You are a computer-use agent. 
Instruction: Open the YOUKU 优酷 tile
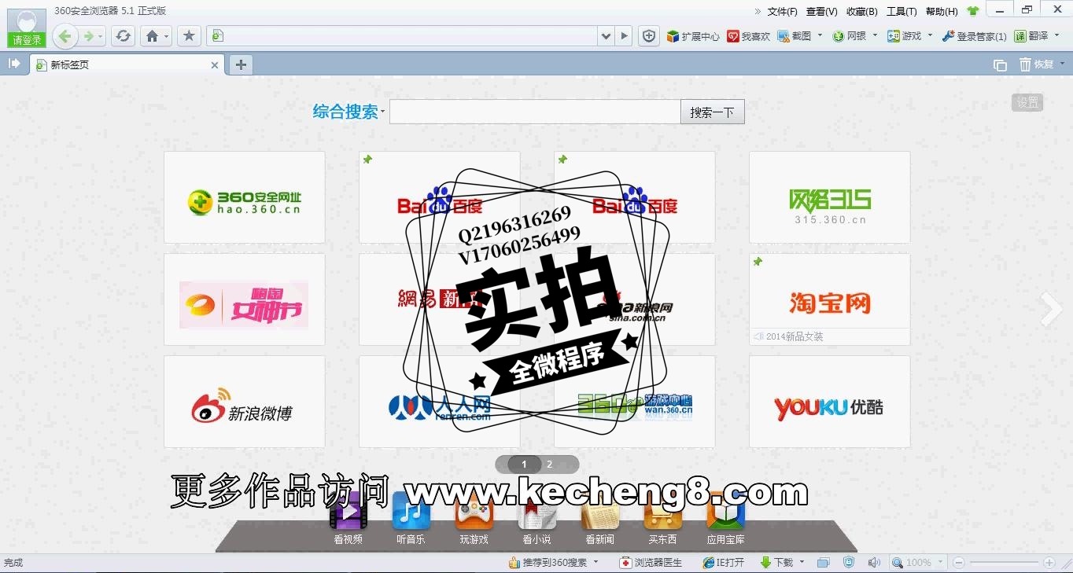(830, 402)
